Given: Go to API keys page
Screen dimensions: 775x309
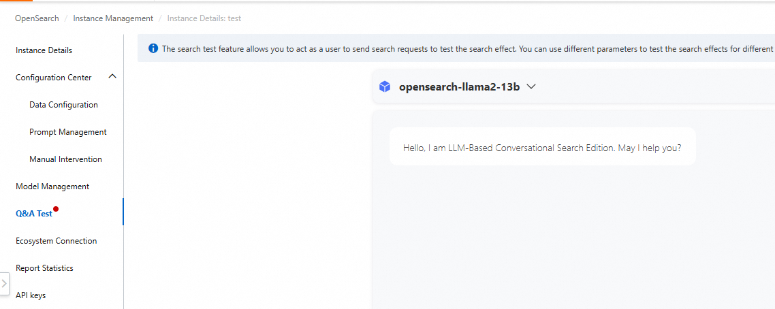Looking at the screenshot, I should [31, 295].
